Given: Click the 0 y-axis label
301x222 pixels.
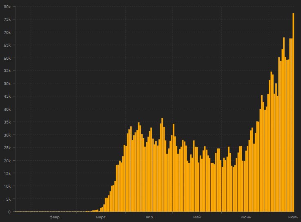Looking at the screenshot, I should (9, 212).
